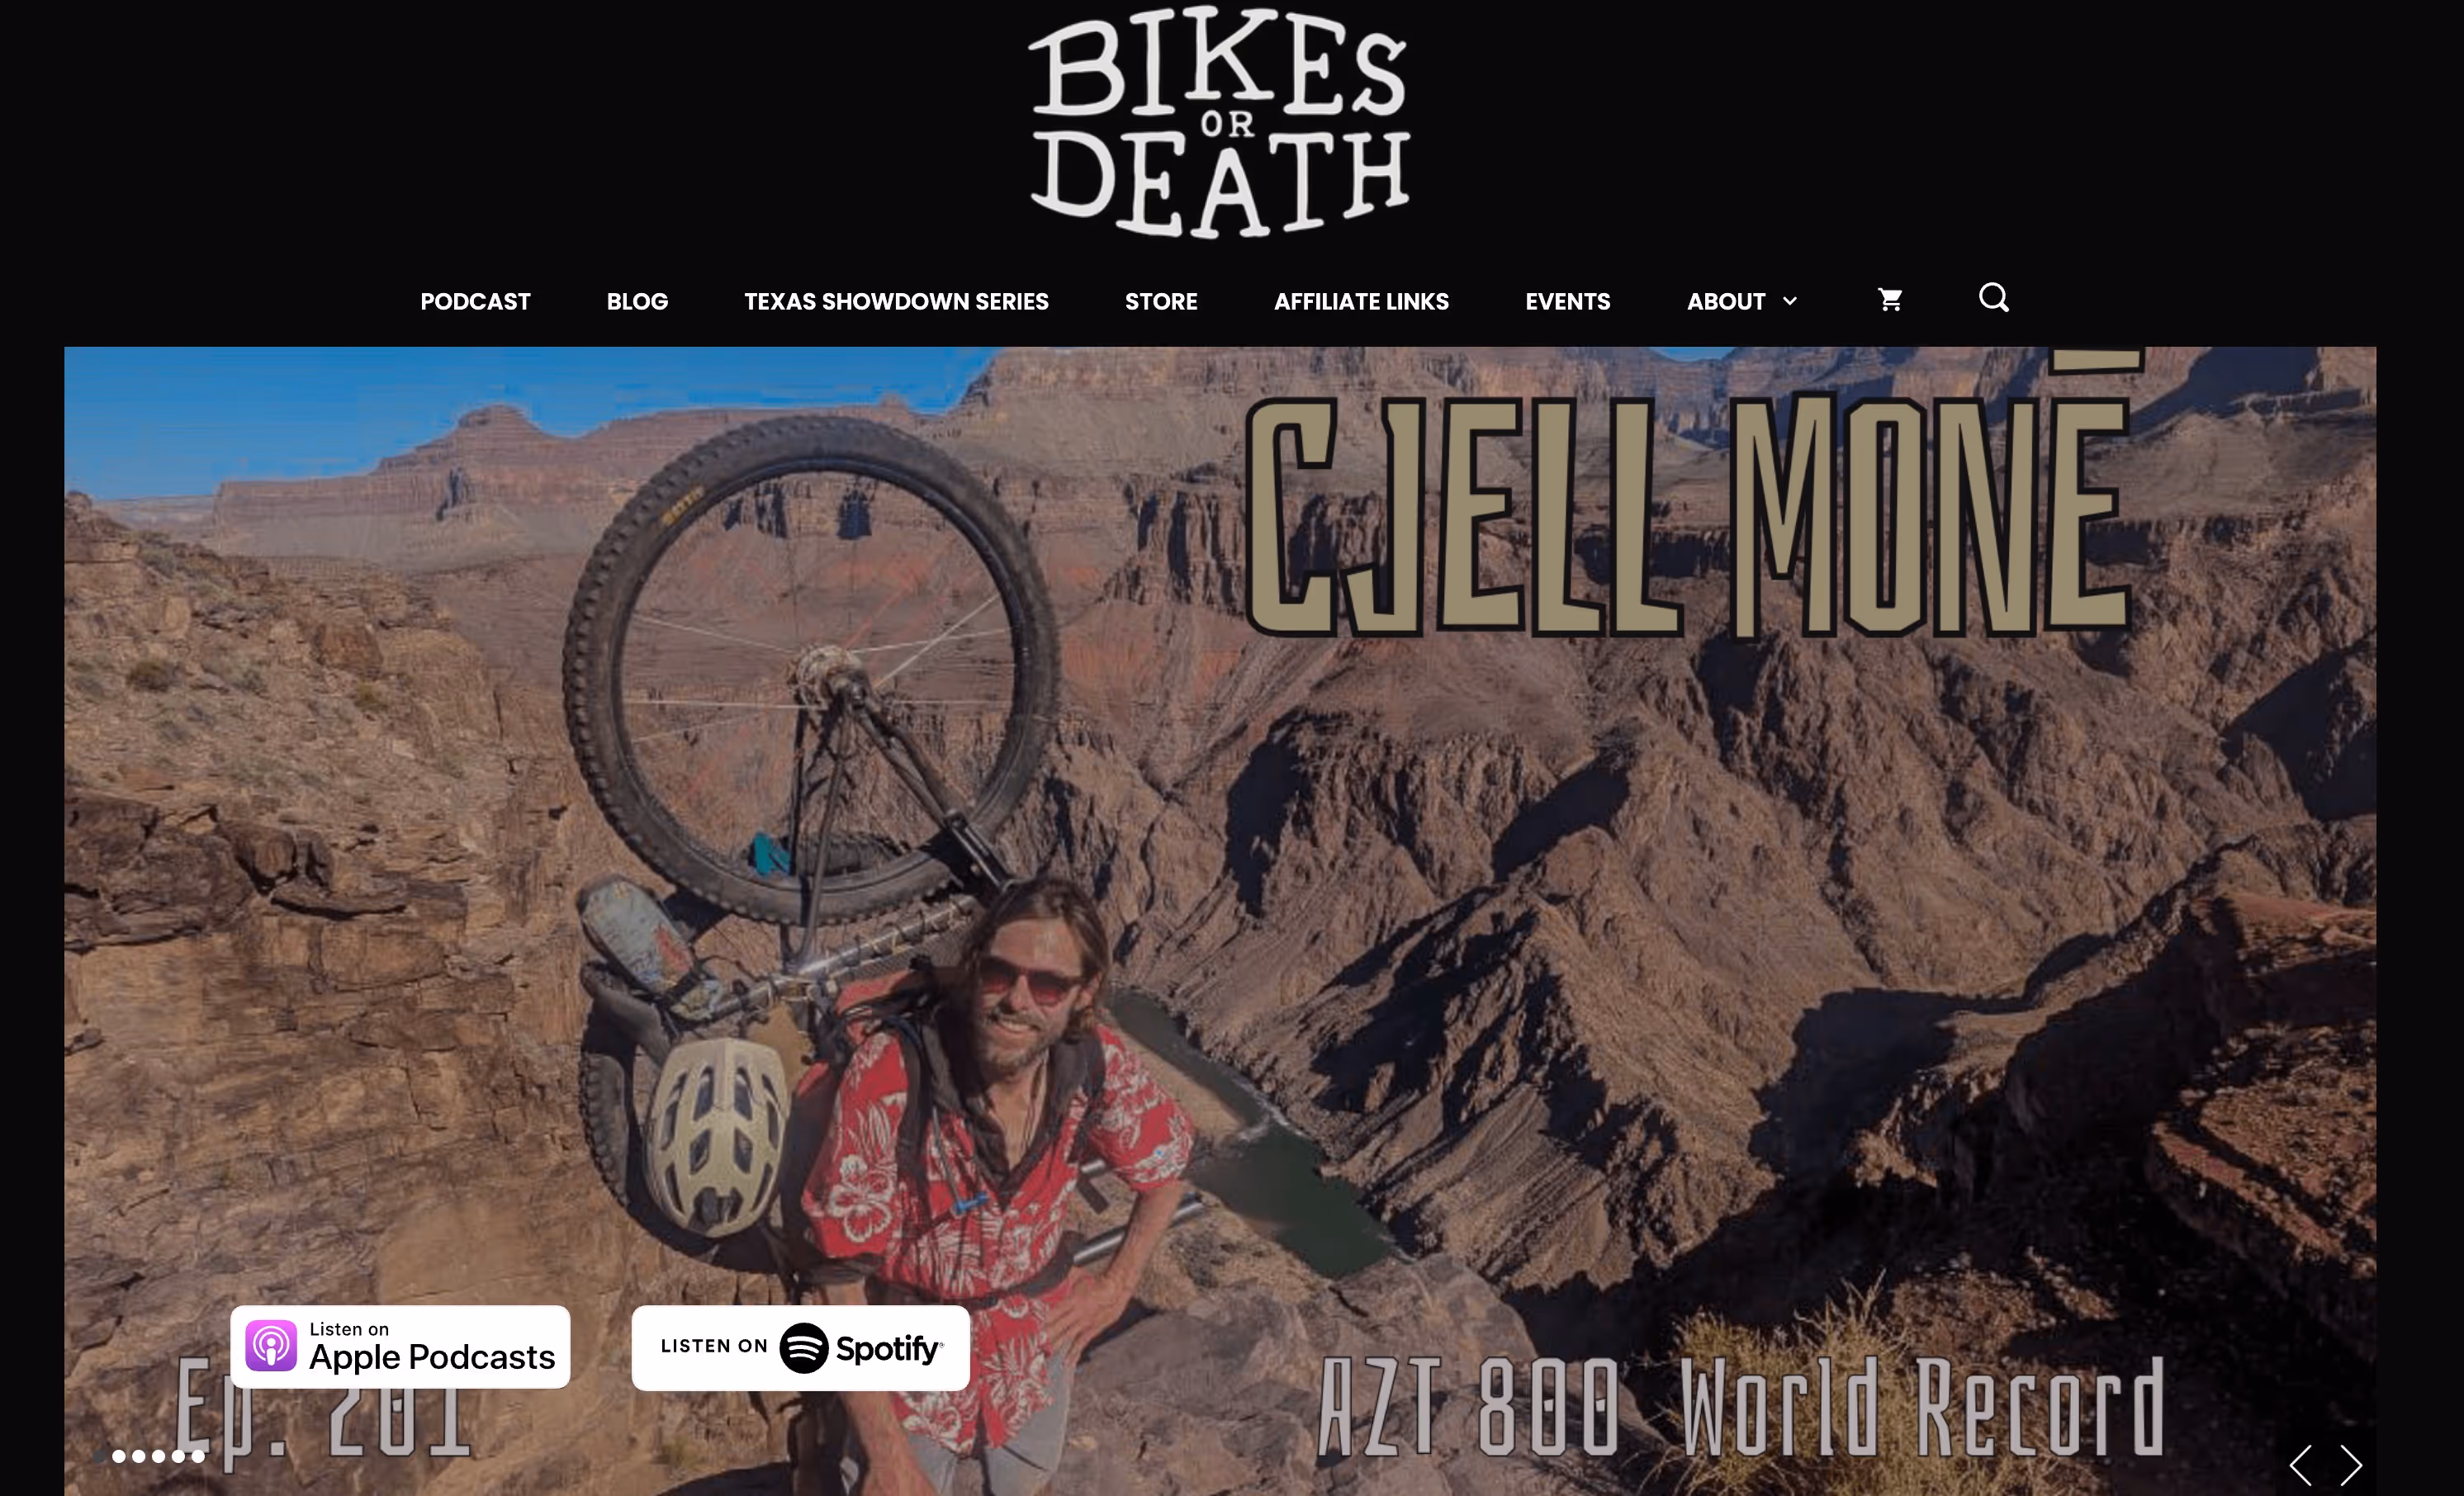Visit the Store page
2464x1496 pixels.
pos(1161,301)
